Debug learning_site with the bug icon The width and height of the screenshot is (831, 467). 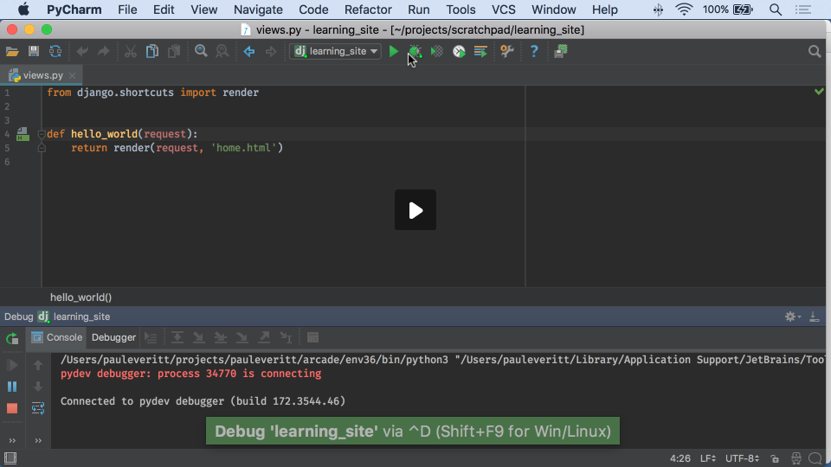(x=415, y=51)
